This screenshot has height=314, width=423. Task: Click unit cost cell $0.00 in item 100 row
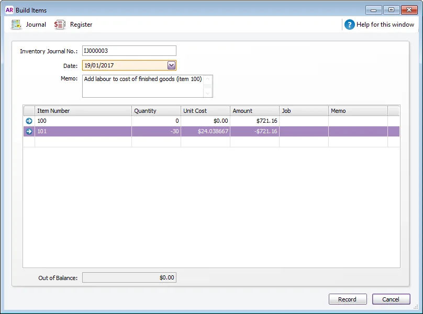[205, 121]
